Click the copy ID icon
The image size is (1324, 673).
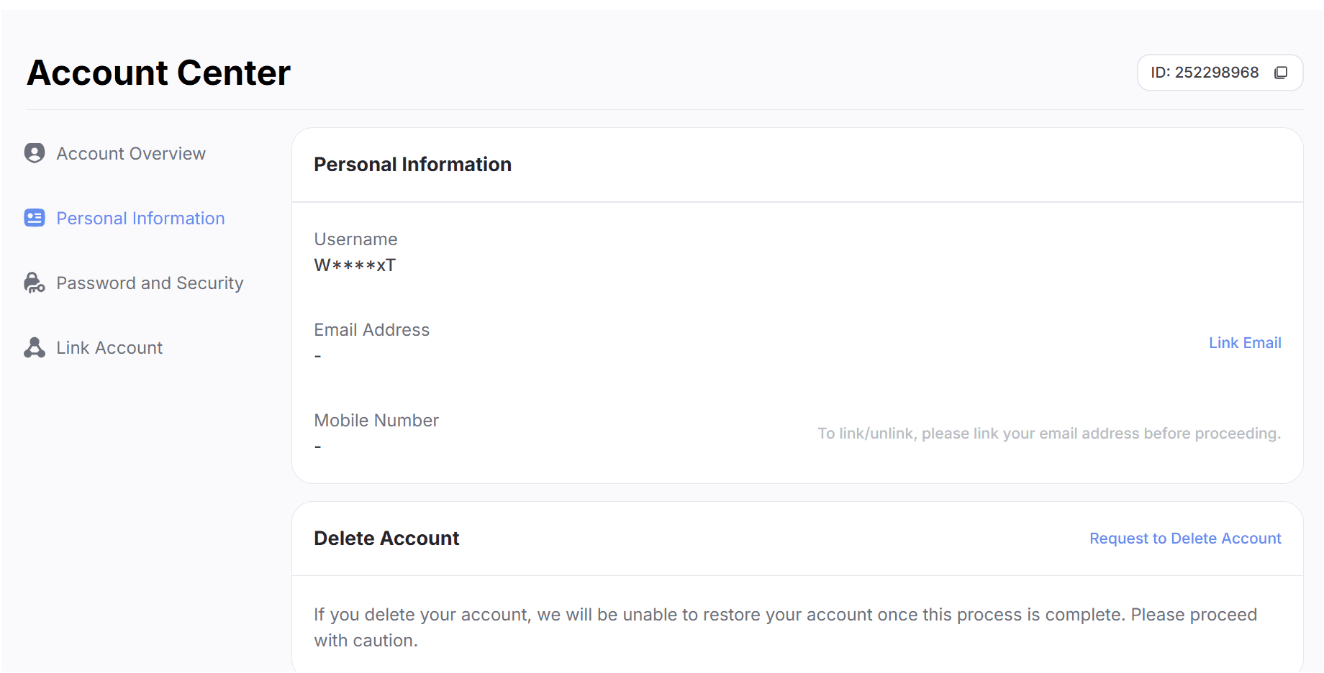[x=1281, y=73]
